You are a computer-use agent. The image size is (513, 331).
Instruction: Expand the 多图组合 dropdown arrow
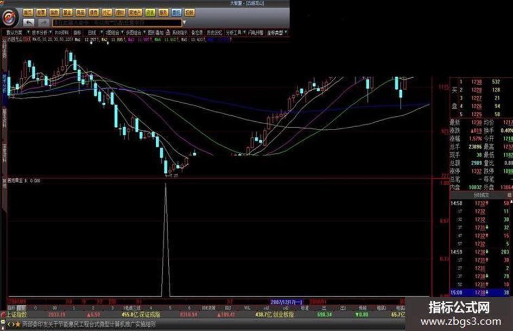[x=144, y=33]
